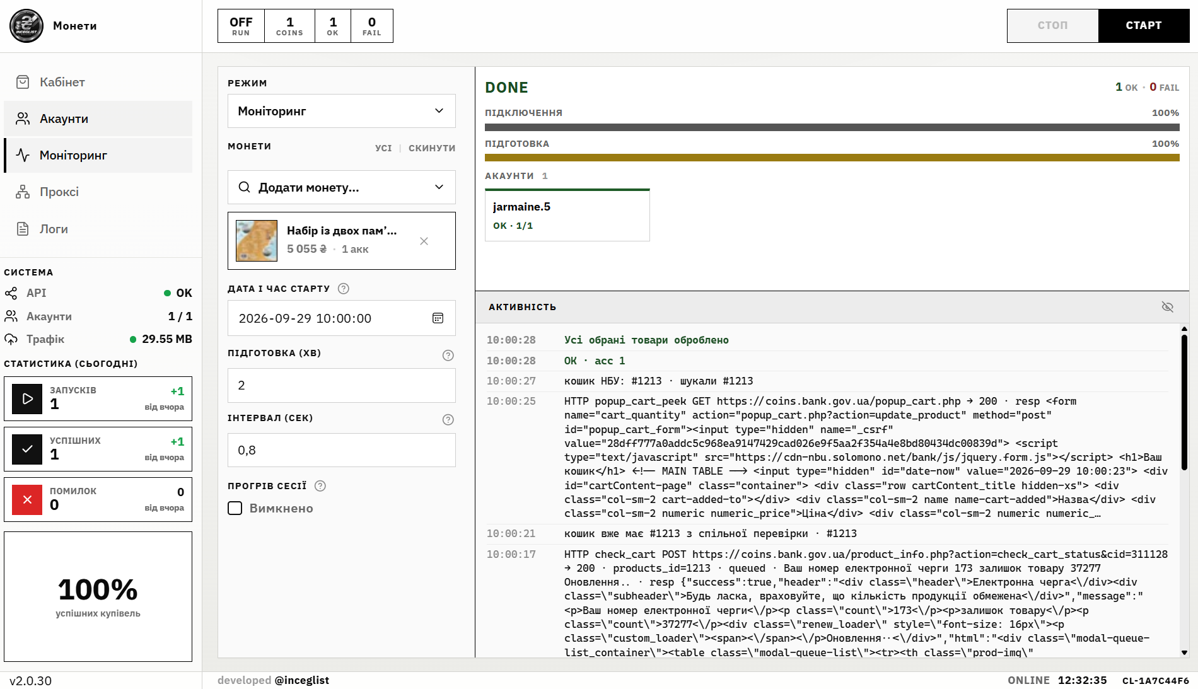Click the API share icon
Screen dimensions: 1198x689
coord(11,293)
